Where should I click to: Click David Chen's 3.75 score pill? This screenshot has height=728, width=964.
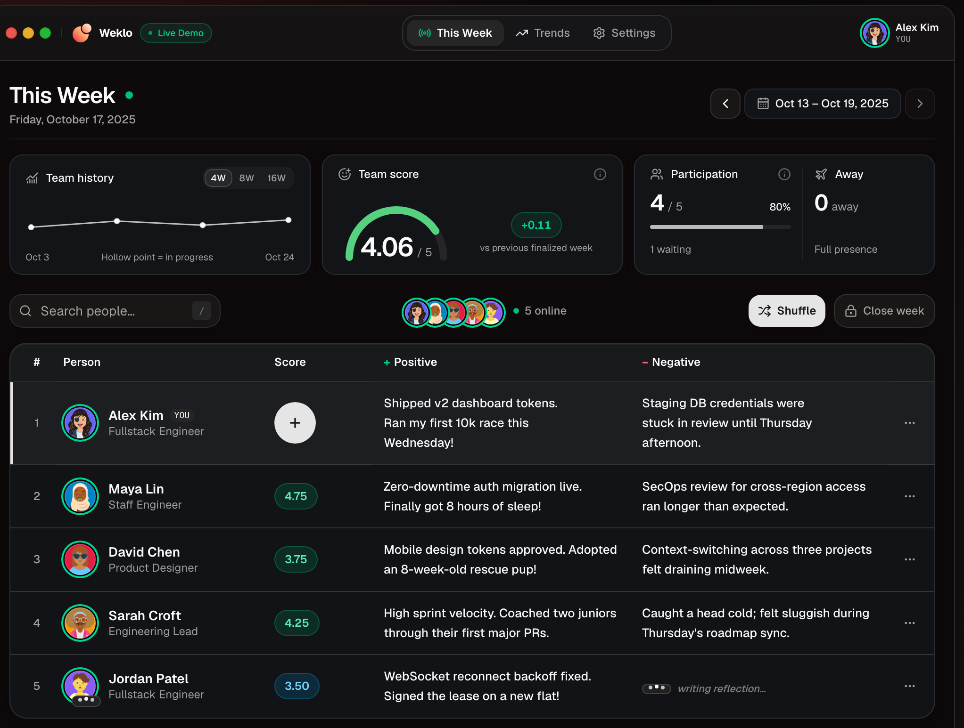tap(296, 559)
